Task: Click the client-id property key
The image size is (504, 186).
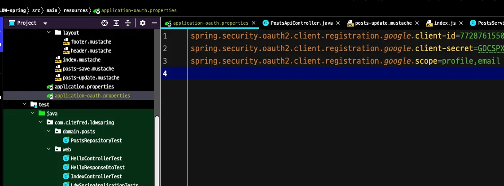Action: point(435,36)
